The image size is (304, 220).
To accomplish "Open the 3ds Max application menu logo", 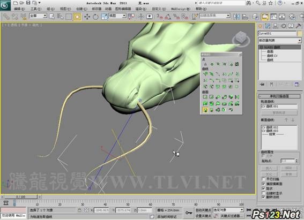I will click(x=5, y=5).
